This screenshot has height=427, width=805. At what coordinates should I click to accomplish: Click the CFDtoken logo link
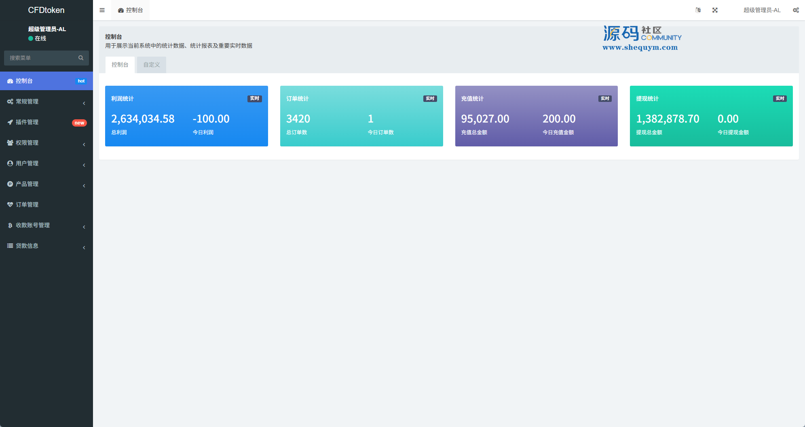pyautogui.click(x=46, y=10)
